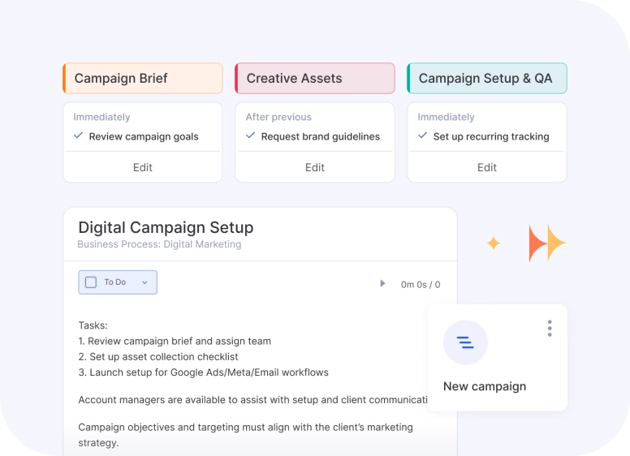Tick the To Do status checkbox
The width and height of the screenshot is (630, 456).
click(x=91, y=282)
